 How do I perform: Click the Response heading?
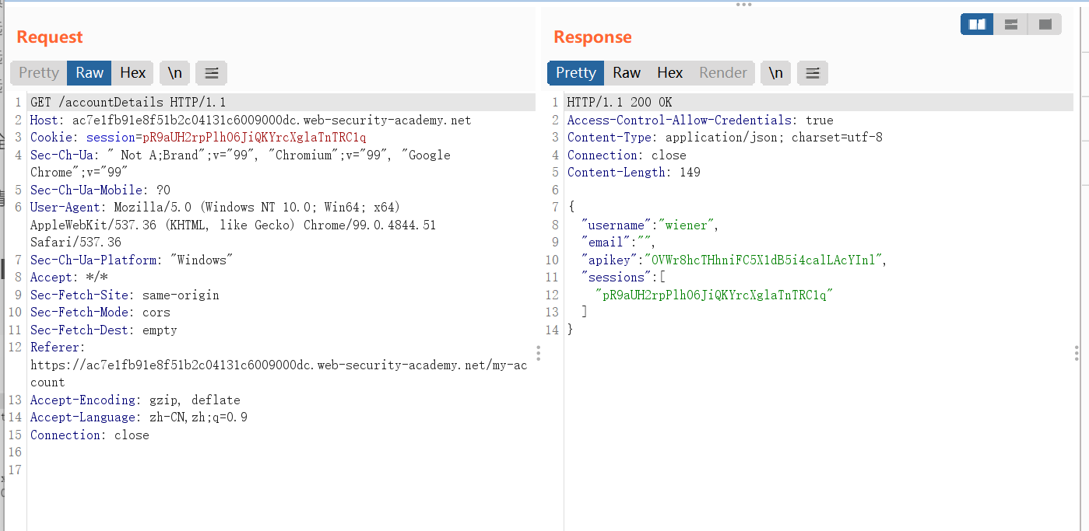(592, 37)
